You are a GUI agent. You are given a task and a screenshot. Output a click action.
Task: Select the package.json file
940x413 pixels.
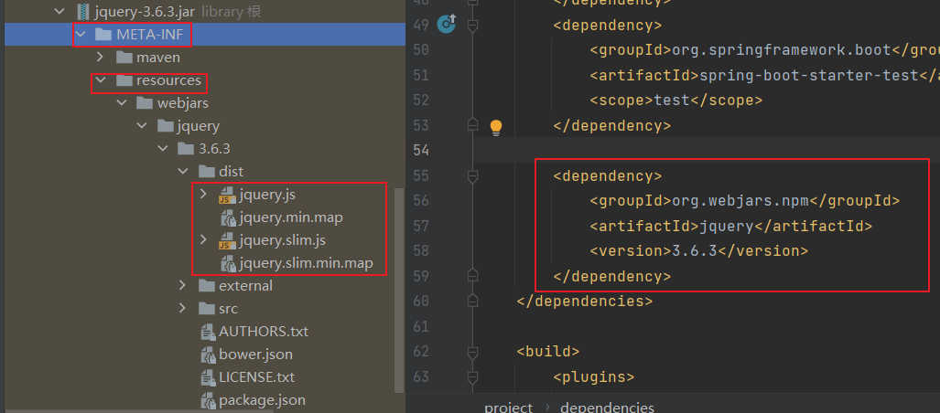[262, 400]
